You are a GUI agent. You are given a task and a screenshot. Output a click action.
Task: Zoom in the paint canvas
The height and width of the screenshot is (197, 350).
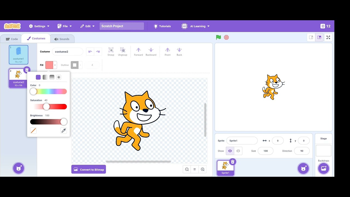pos(203,169)
